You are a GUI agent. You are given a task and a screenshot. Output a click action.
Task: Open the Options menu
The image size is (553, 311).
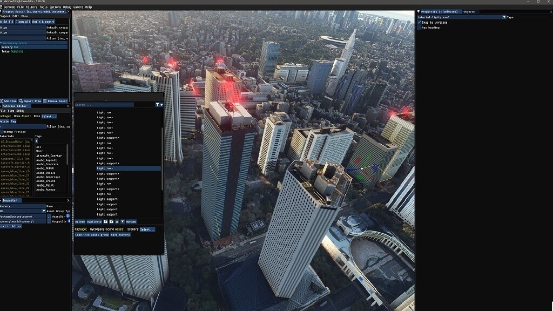pos(55,7)
